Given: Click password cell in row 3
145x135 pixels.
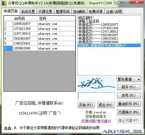Looking at the screenshot, I should (x=56, y=34).
